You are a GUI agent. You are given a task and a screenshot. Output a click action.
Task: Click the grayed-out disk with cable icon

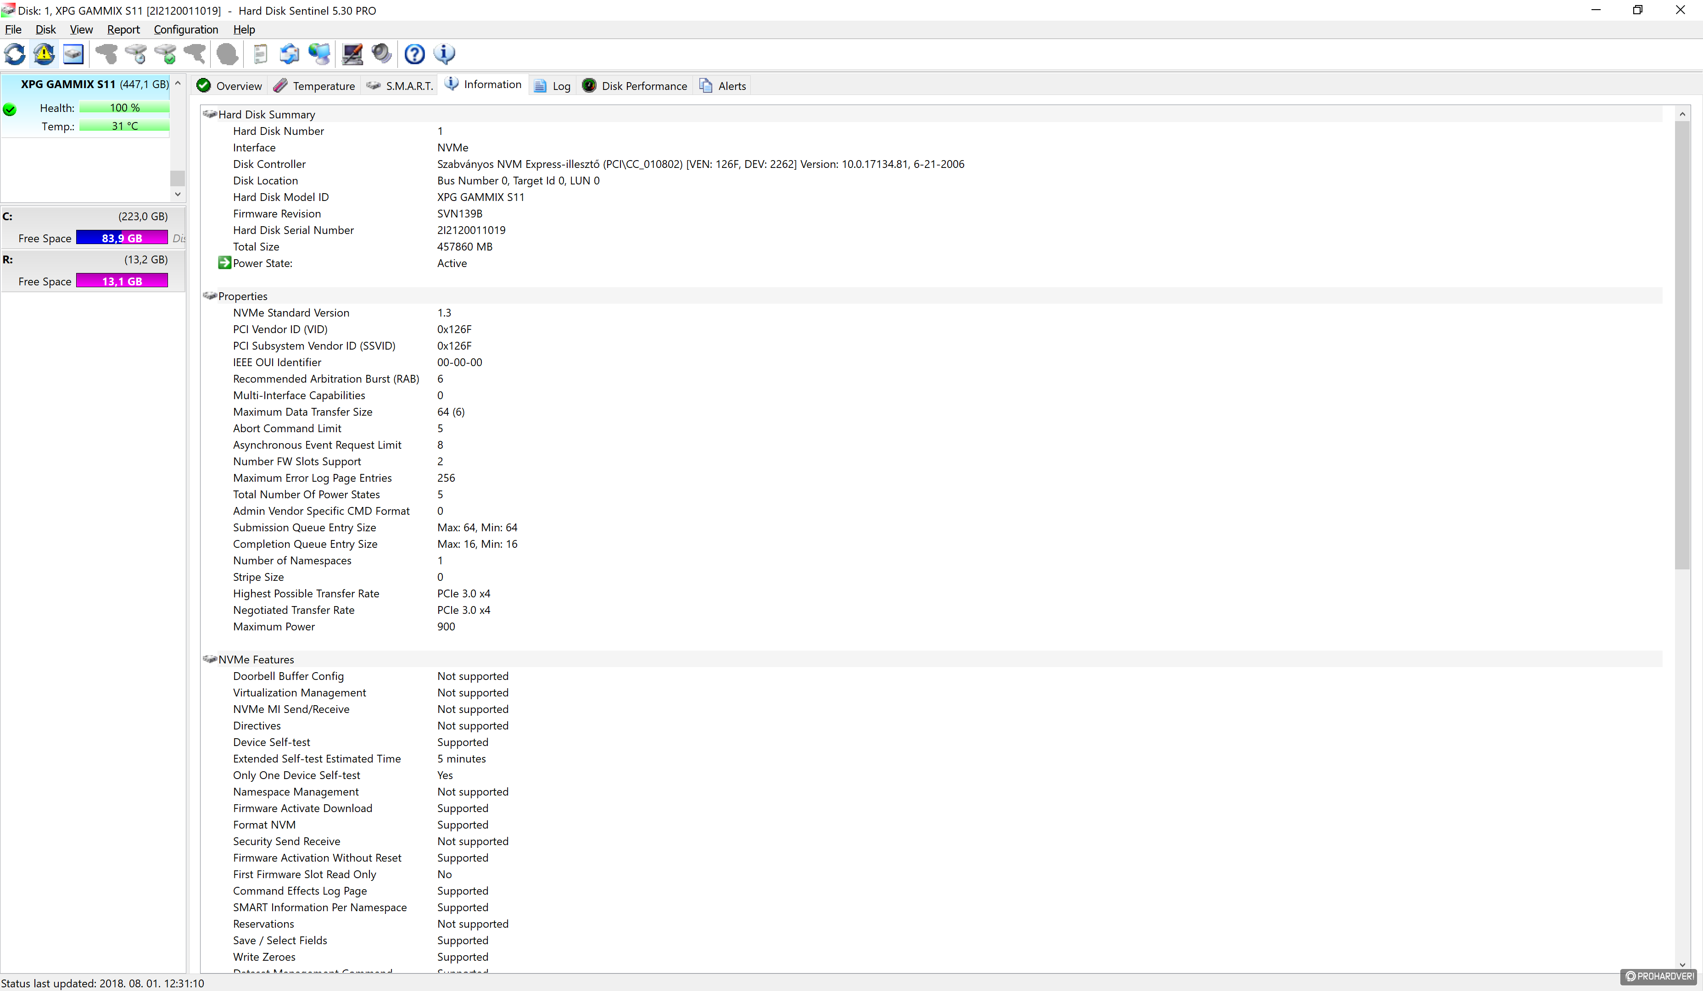[195, 54]
